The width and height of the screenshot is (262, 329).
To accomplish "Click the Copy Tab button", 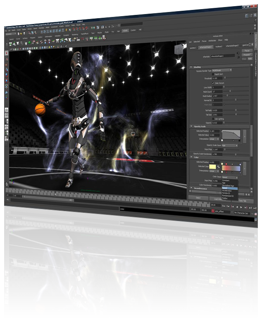I will pos(243,201).
